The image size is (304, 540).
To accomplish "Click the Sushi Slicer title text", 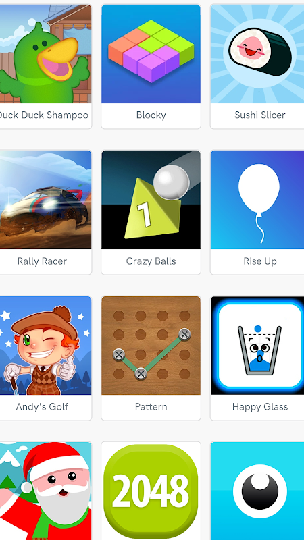I will point(260,115).
